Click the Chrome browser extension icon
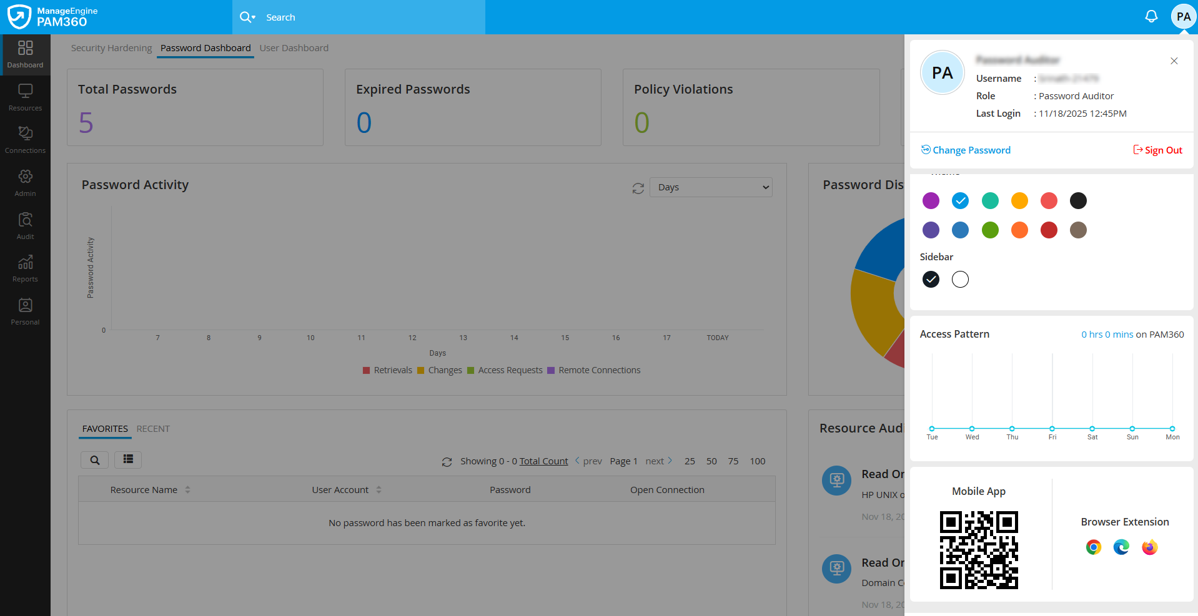 (x=1094, y=547)
